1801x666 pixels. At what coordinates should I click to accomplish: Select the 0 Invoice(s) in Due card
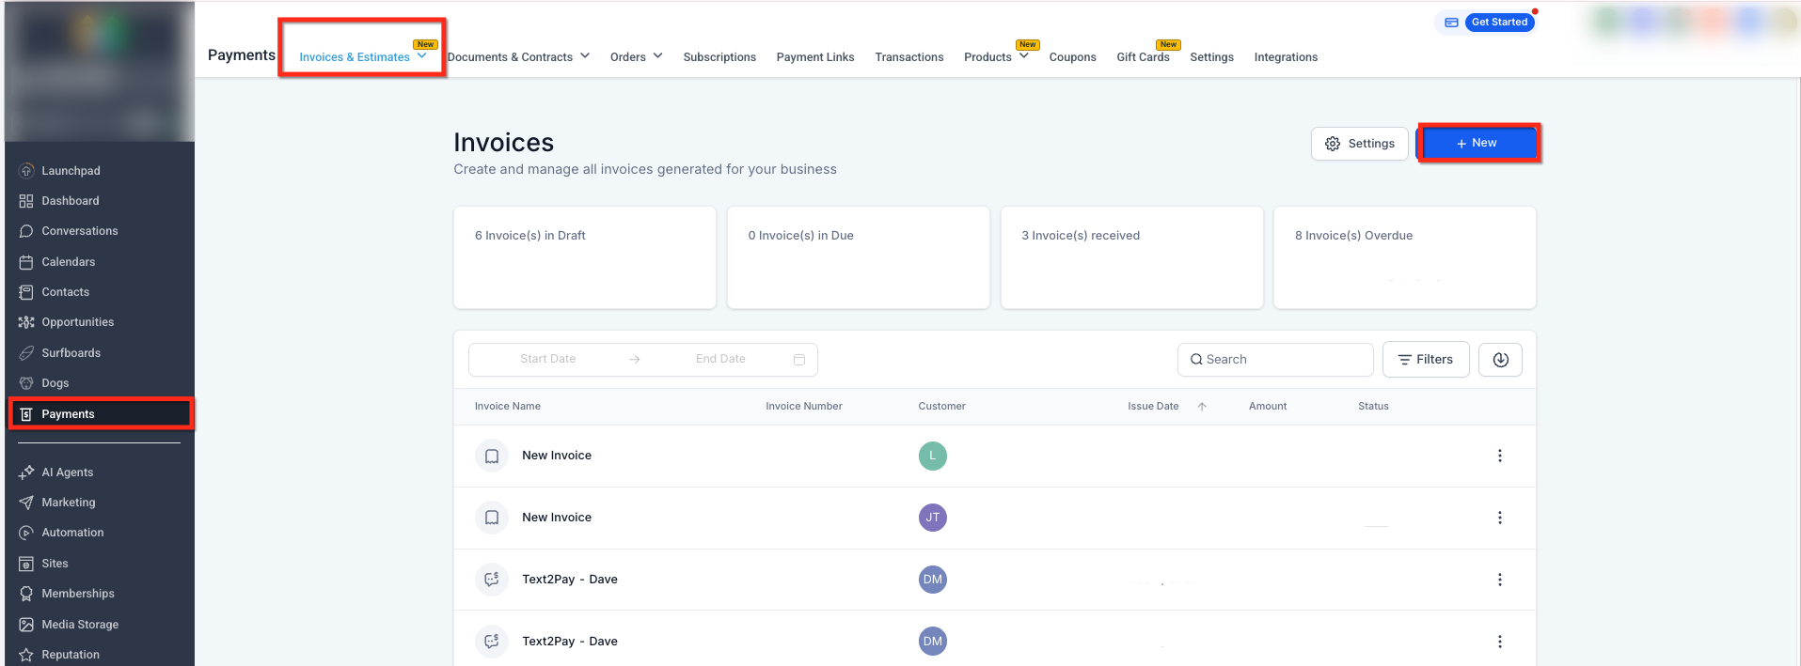point(859,257)
